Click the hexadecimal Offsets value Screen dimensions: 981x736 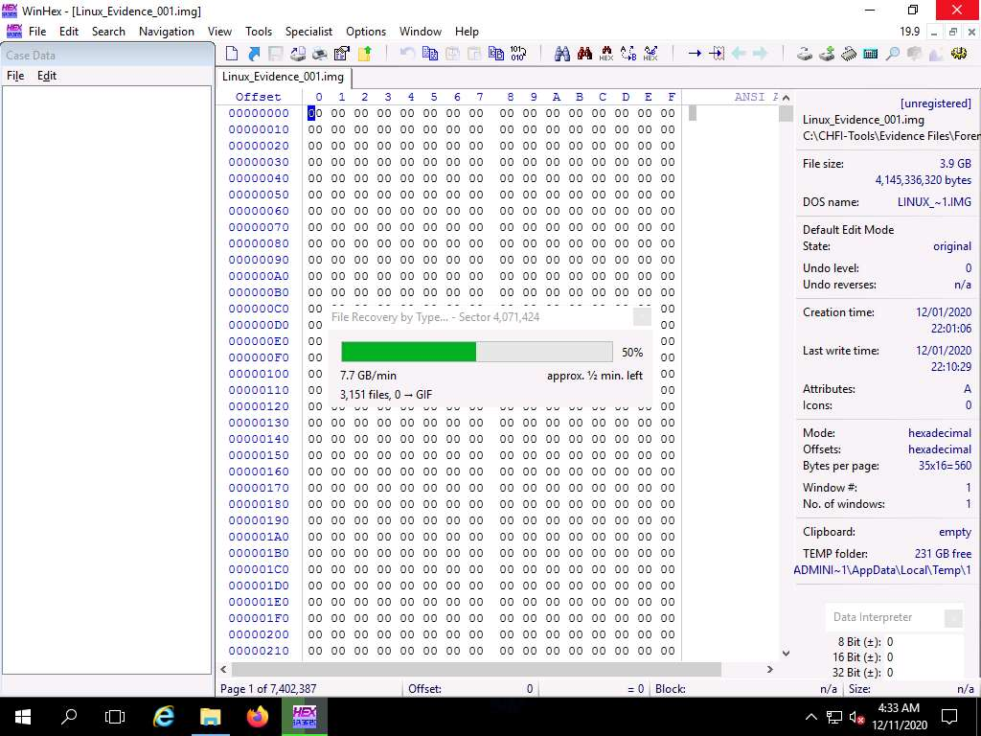click(940, 449)
